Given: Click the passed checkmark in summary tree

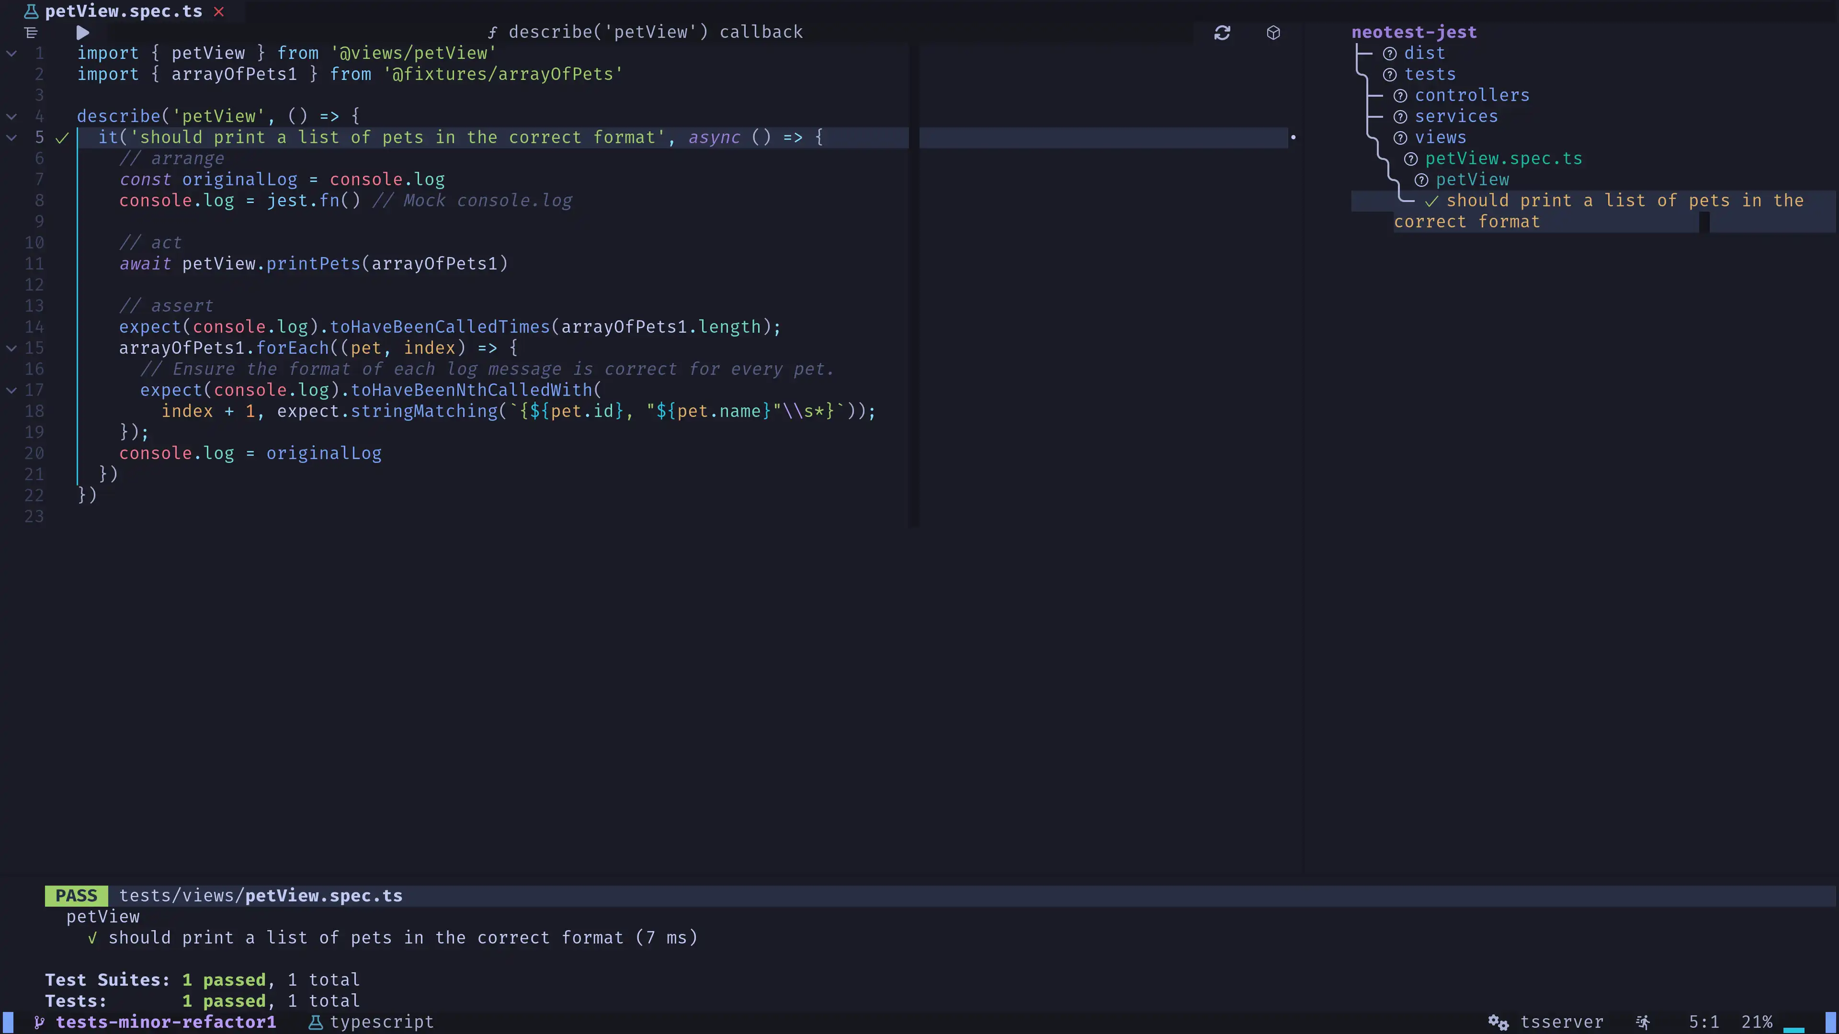Looking at the screenshot, I should pos(1431,201).
